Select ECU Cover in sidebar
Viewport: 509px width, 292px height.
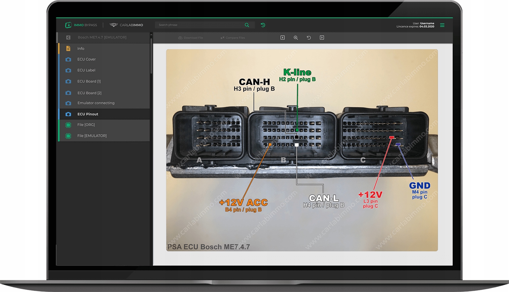104,59
